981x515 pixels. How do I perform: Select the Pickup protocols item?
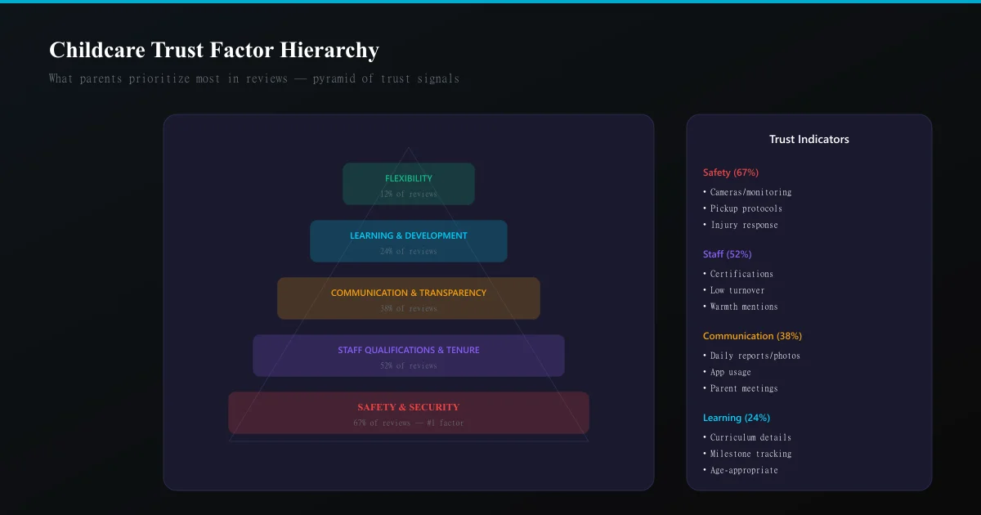point(742,208)
